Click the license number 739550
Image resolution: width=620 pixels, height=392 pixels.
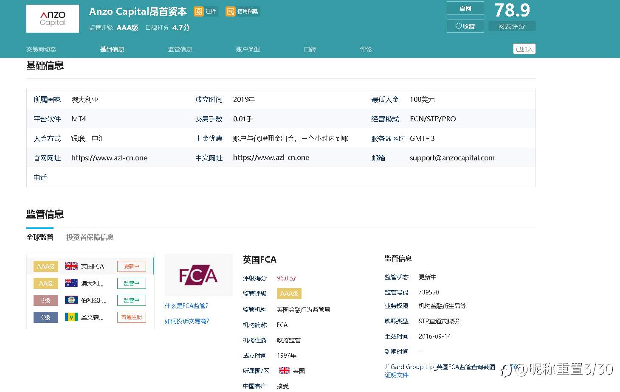click(x=429, y=292)
